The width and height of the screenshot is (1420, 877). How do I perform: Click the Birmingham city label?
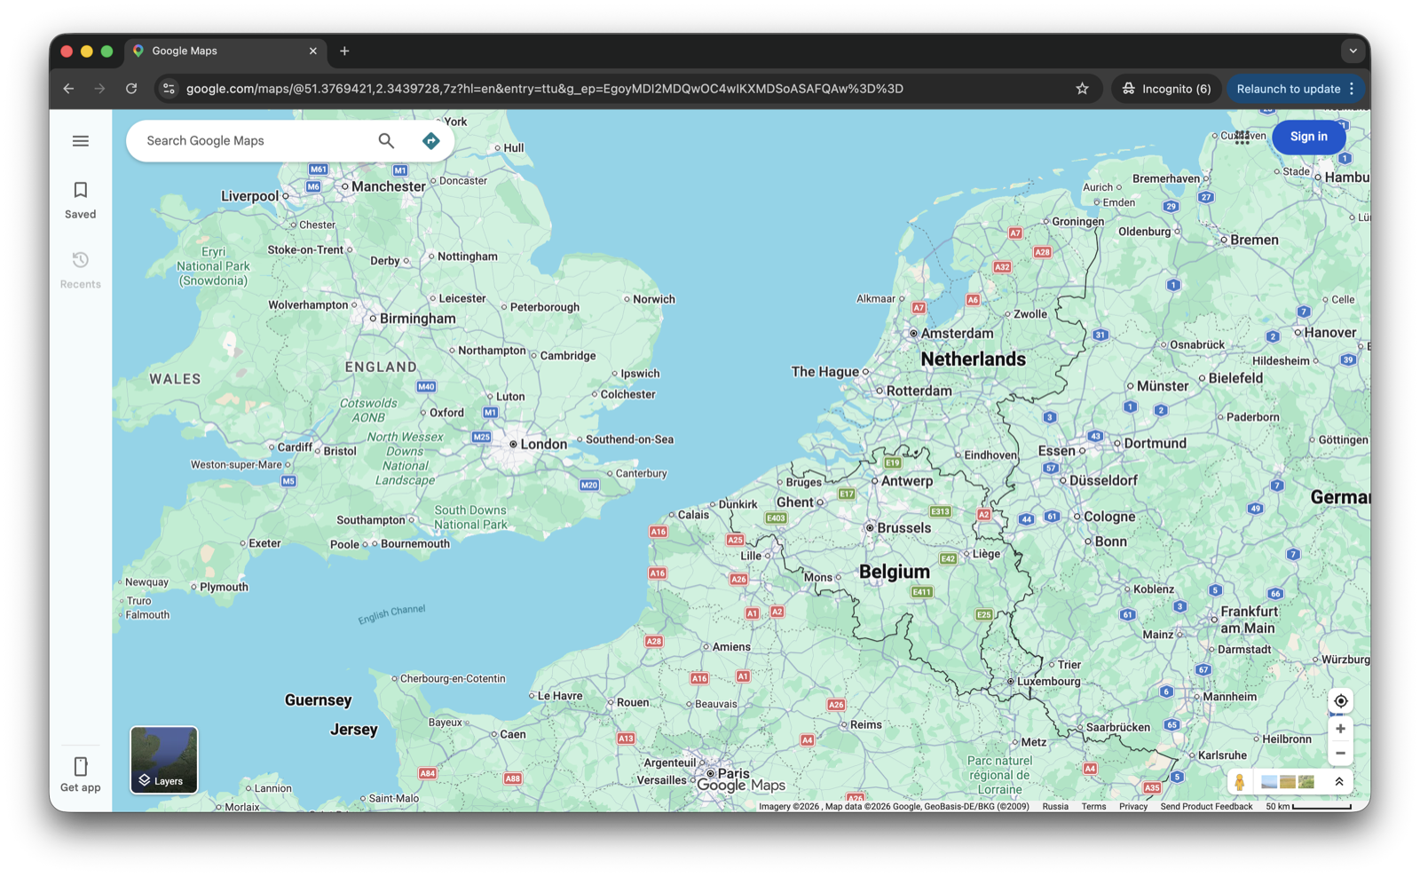coord(417,319)
